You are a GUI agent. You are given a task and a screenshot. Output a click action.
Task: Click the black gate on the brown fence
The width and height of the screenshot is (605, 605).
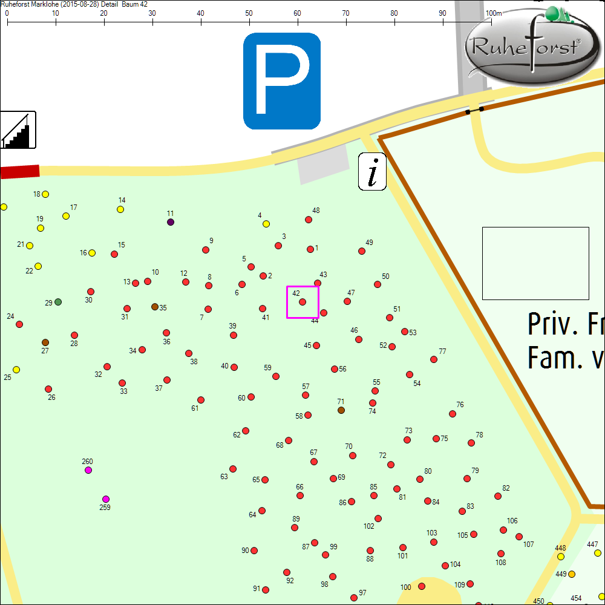click(474, 110)
